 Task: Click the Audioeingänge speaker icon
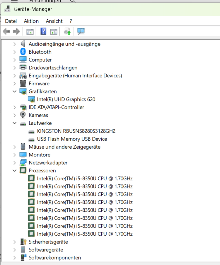[23, 44]
